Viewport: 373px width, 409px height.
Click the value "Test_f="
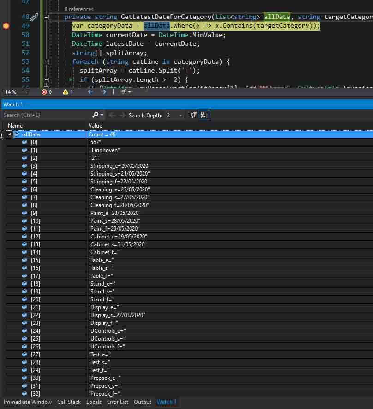(99, 370)
